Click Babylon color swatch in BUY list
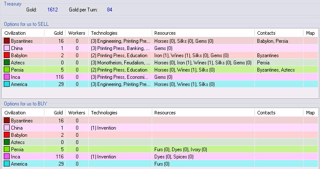This screenshot has width=320, height=169. tap(7, 135)
